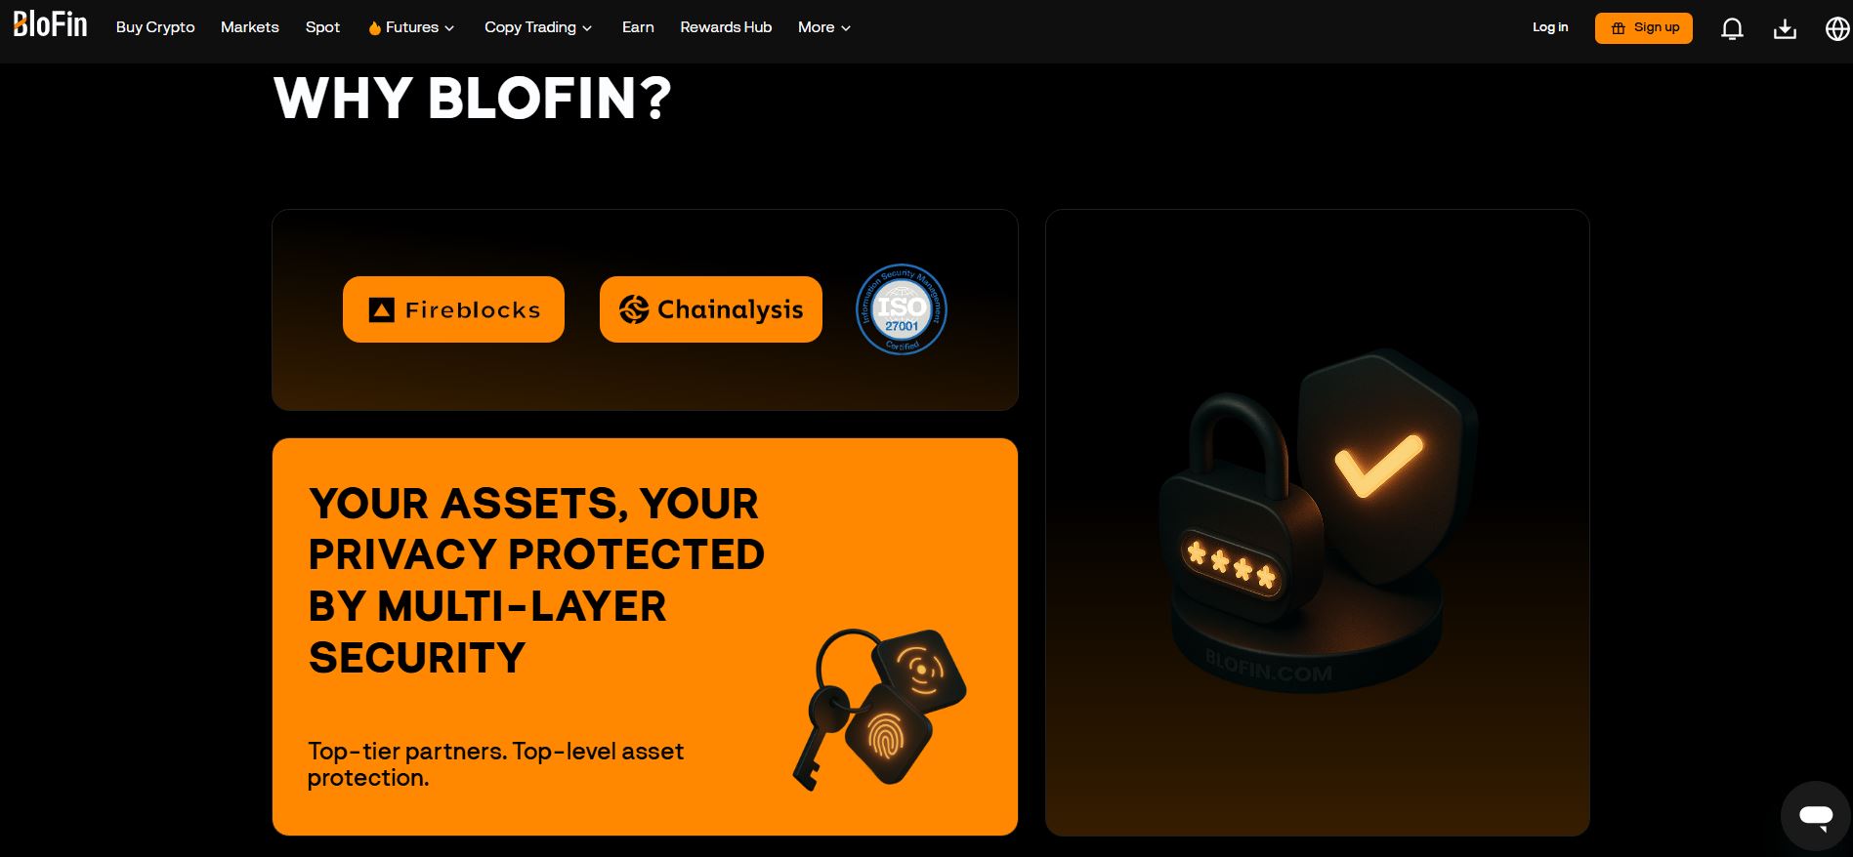Click the Sign up button
Screen dimensions: 1853x857
[1644, 28]
